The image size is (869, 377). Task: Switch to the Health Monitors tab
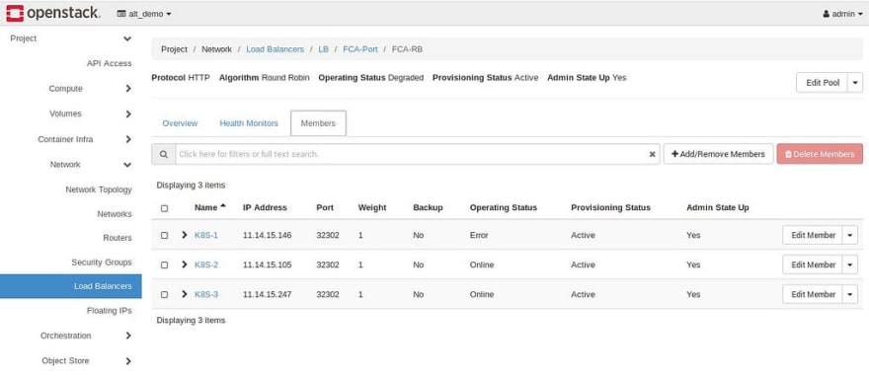pos(249,123)
